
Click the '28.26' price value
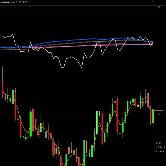pyautogui.click(x=158, y=143)
